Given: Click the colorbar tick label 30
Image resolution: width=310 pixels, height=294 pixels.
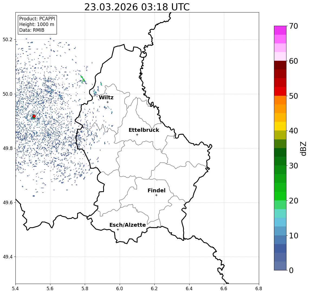Looking at the screenshot, I should point(293,166).
